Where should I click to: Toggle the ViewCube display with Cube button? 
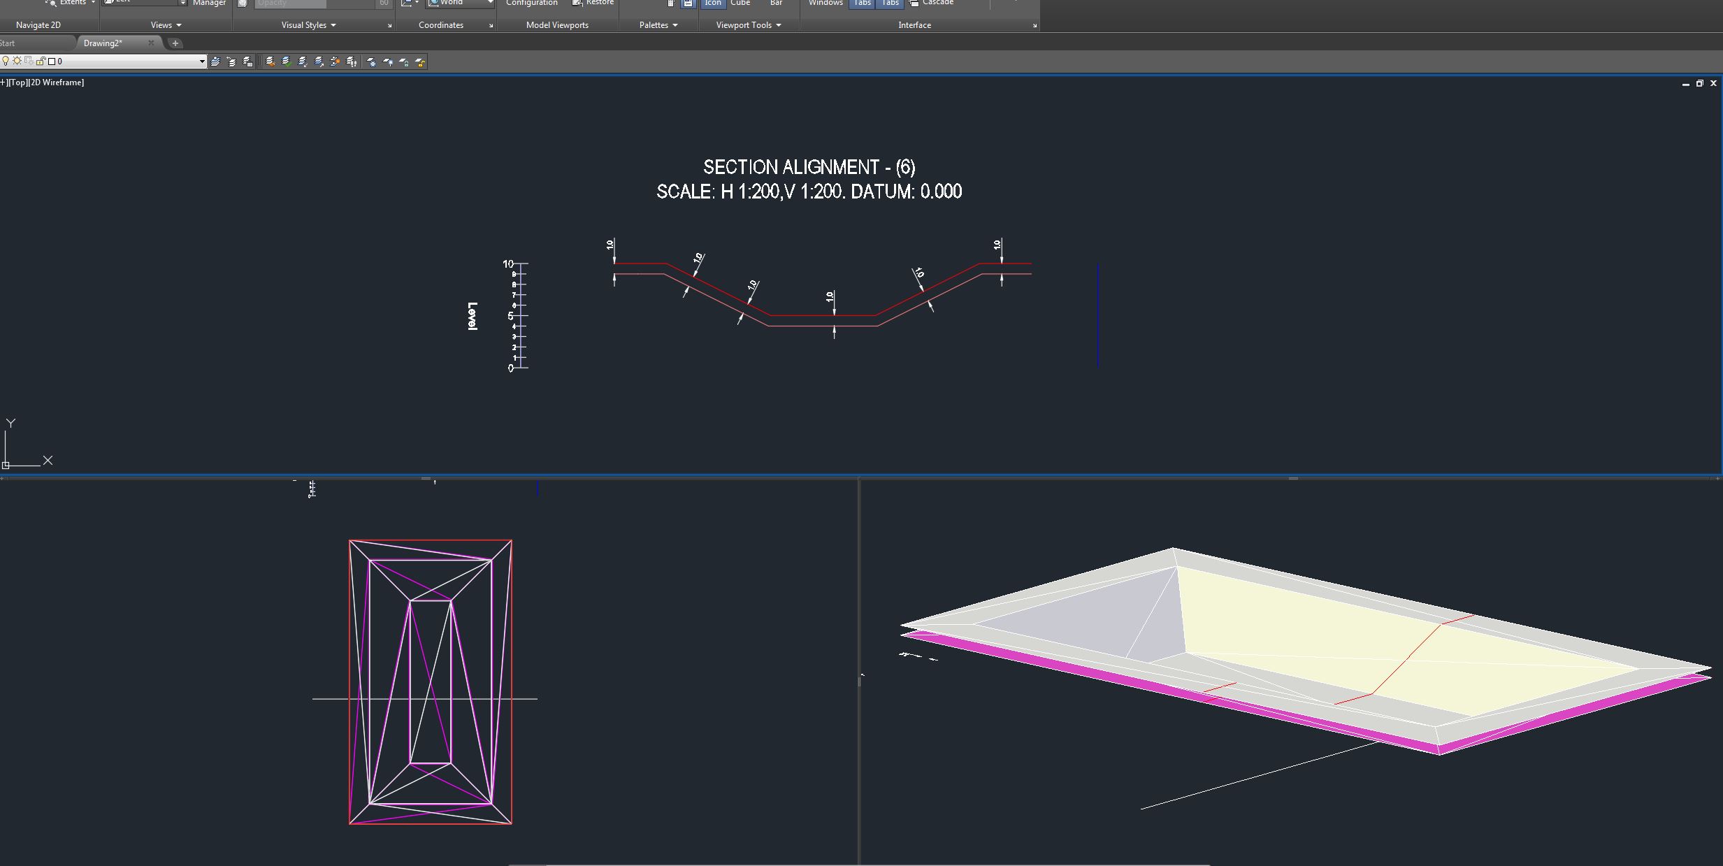coord(740,3)
